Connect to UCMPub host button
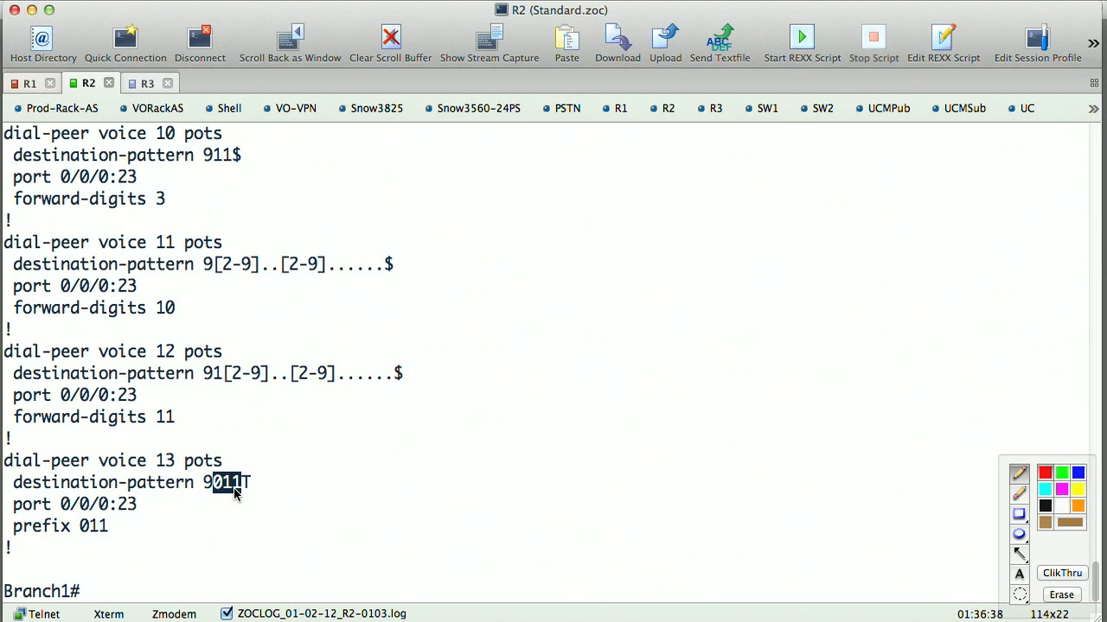Image resolution: width=1107 pixels, height=622 pixels. 883,109
